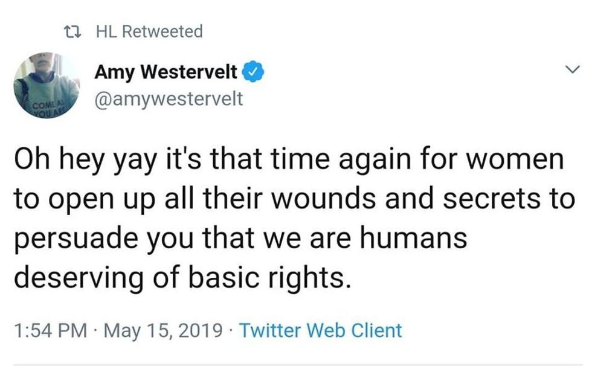Click the Amy Westervelt display name

tap(167, 74)
